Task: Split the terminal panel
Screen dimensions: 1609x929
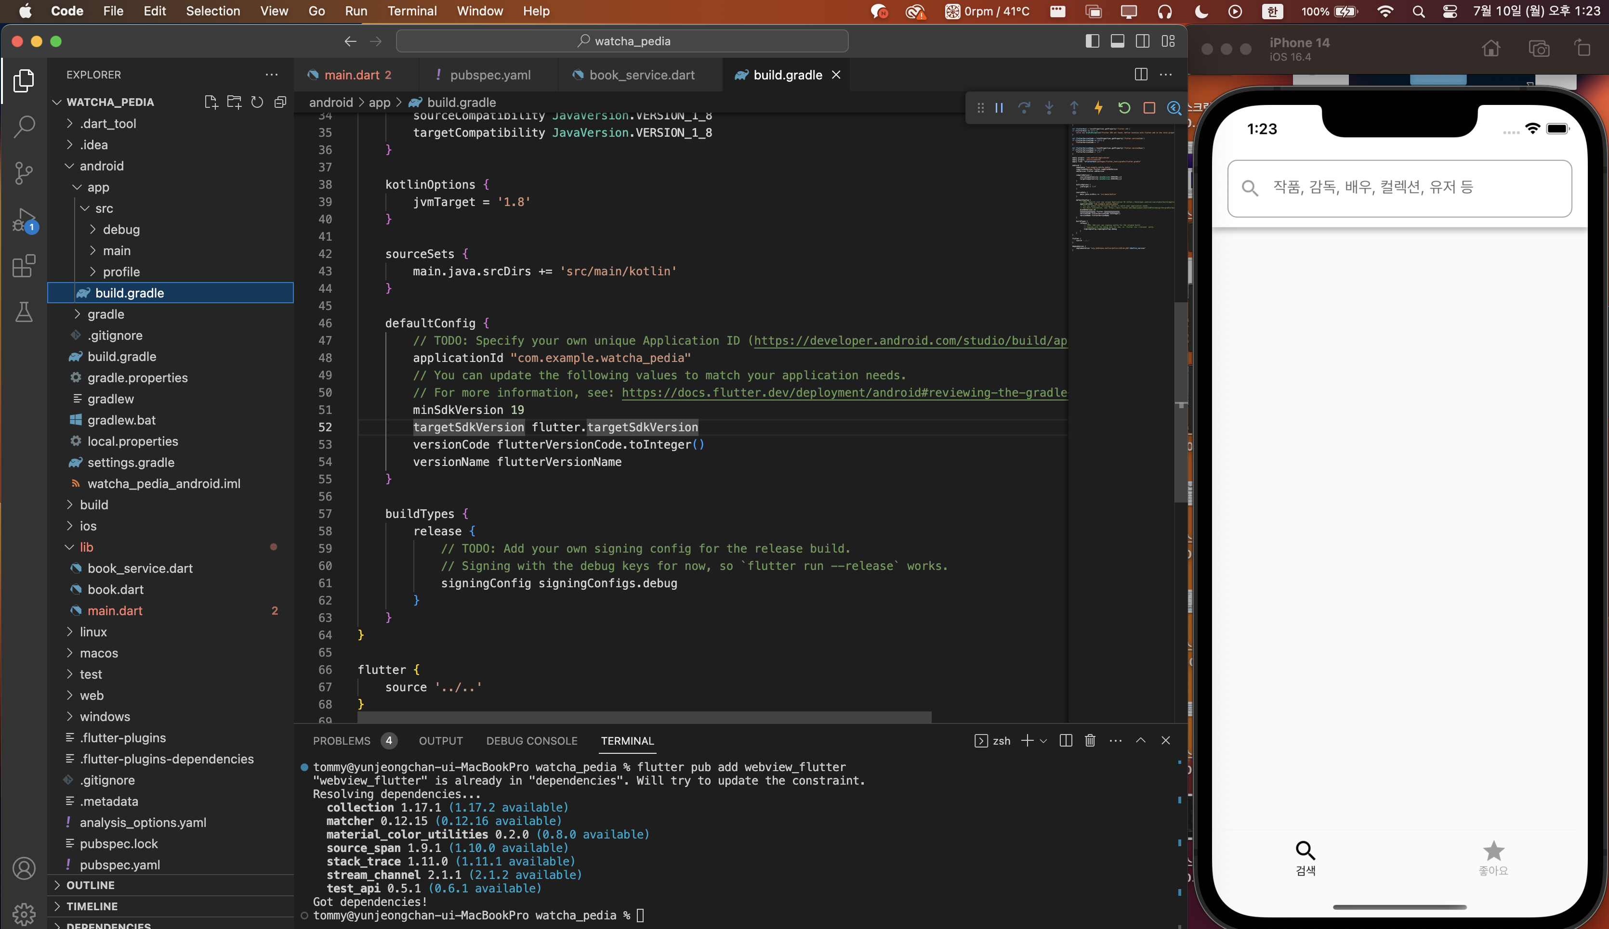Action: coord(1066,740)
